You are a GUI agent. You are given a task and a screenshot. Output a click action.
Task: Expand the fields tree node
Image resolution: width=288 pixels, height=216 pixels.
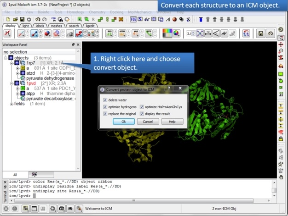coord(12,104)
